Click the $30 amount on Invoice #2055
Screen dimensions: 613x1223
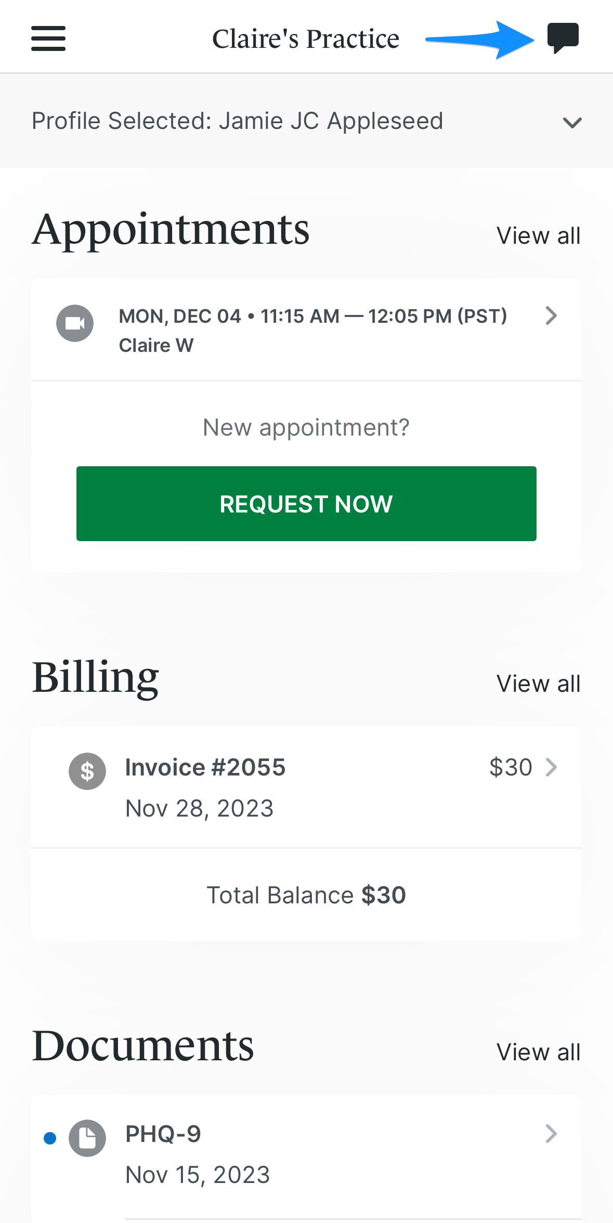point(510,767)
